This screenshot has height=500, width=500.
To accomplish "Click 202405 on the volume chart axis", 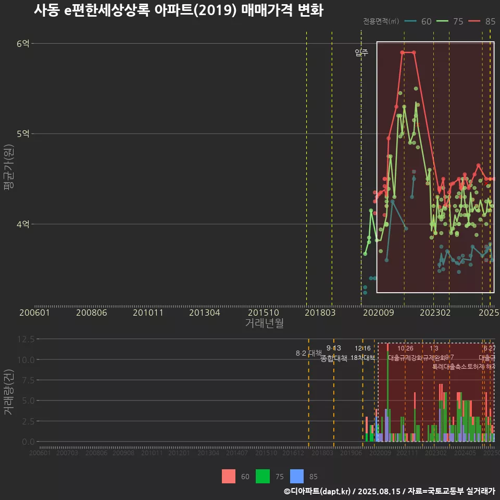I will 465,453.
